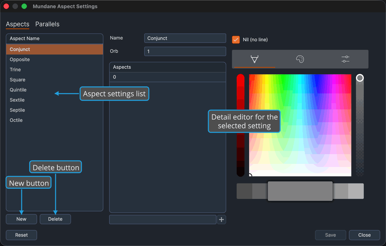The image size is (386, 246).
Task: Click the empty aspect entry field
Action: point(163,220)
